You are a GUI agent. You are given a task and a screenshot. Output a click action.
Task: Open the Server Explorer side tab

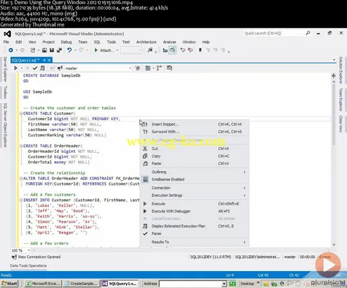[5, 69]
